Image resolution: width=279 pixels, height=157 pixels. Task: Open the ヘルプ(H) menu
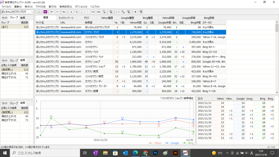95,7
